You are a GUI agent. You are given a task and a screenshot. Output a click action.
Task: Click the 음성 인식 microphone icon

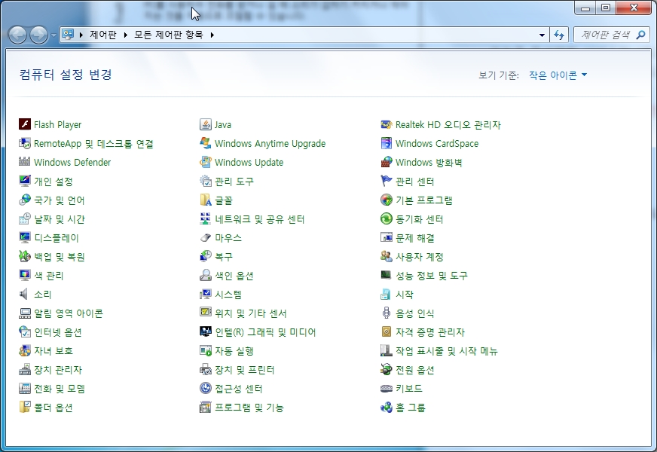coord(387,313)
